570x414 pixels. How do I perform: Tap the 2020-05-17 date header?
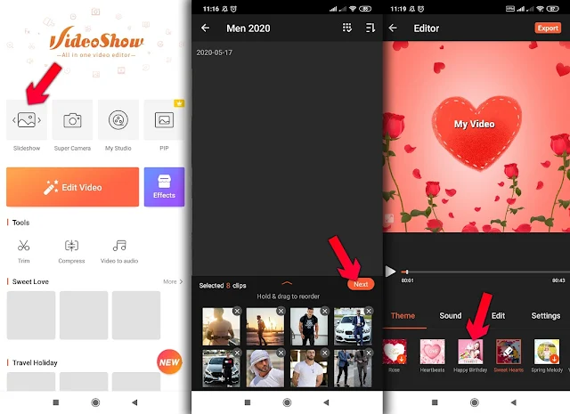(x=214, y=53)
